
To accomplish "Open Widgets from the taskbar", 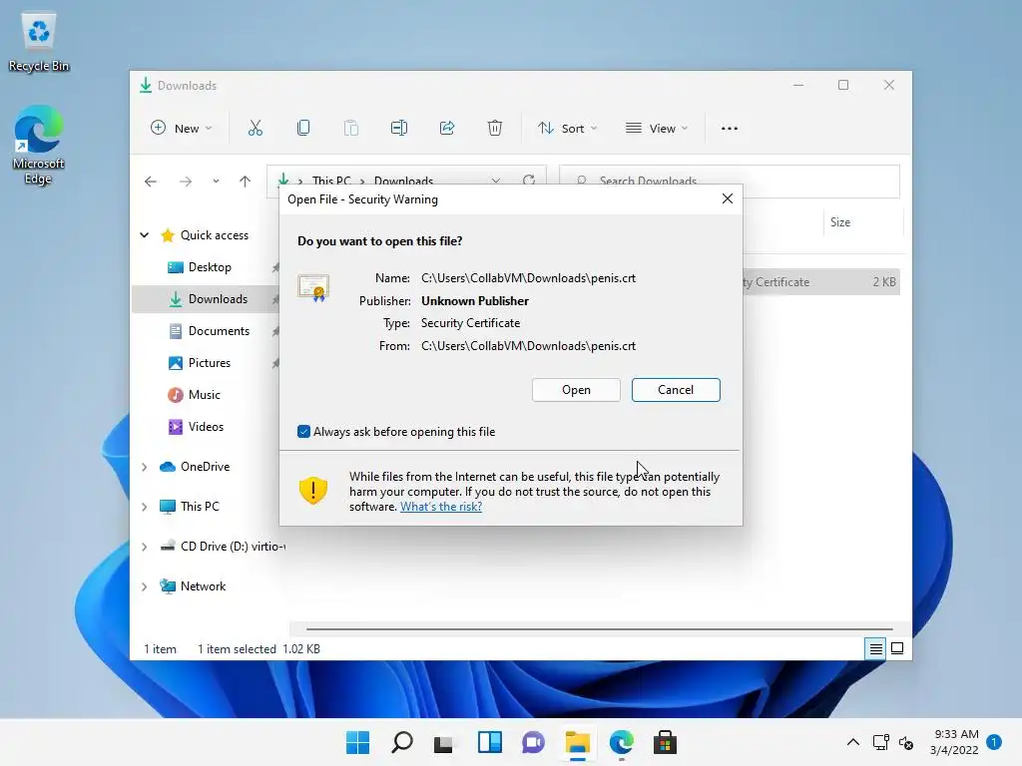I will (x=489, y=742).
